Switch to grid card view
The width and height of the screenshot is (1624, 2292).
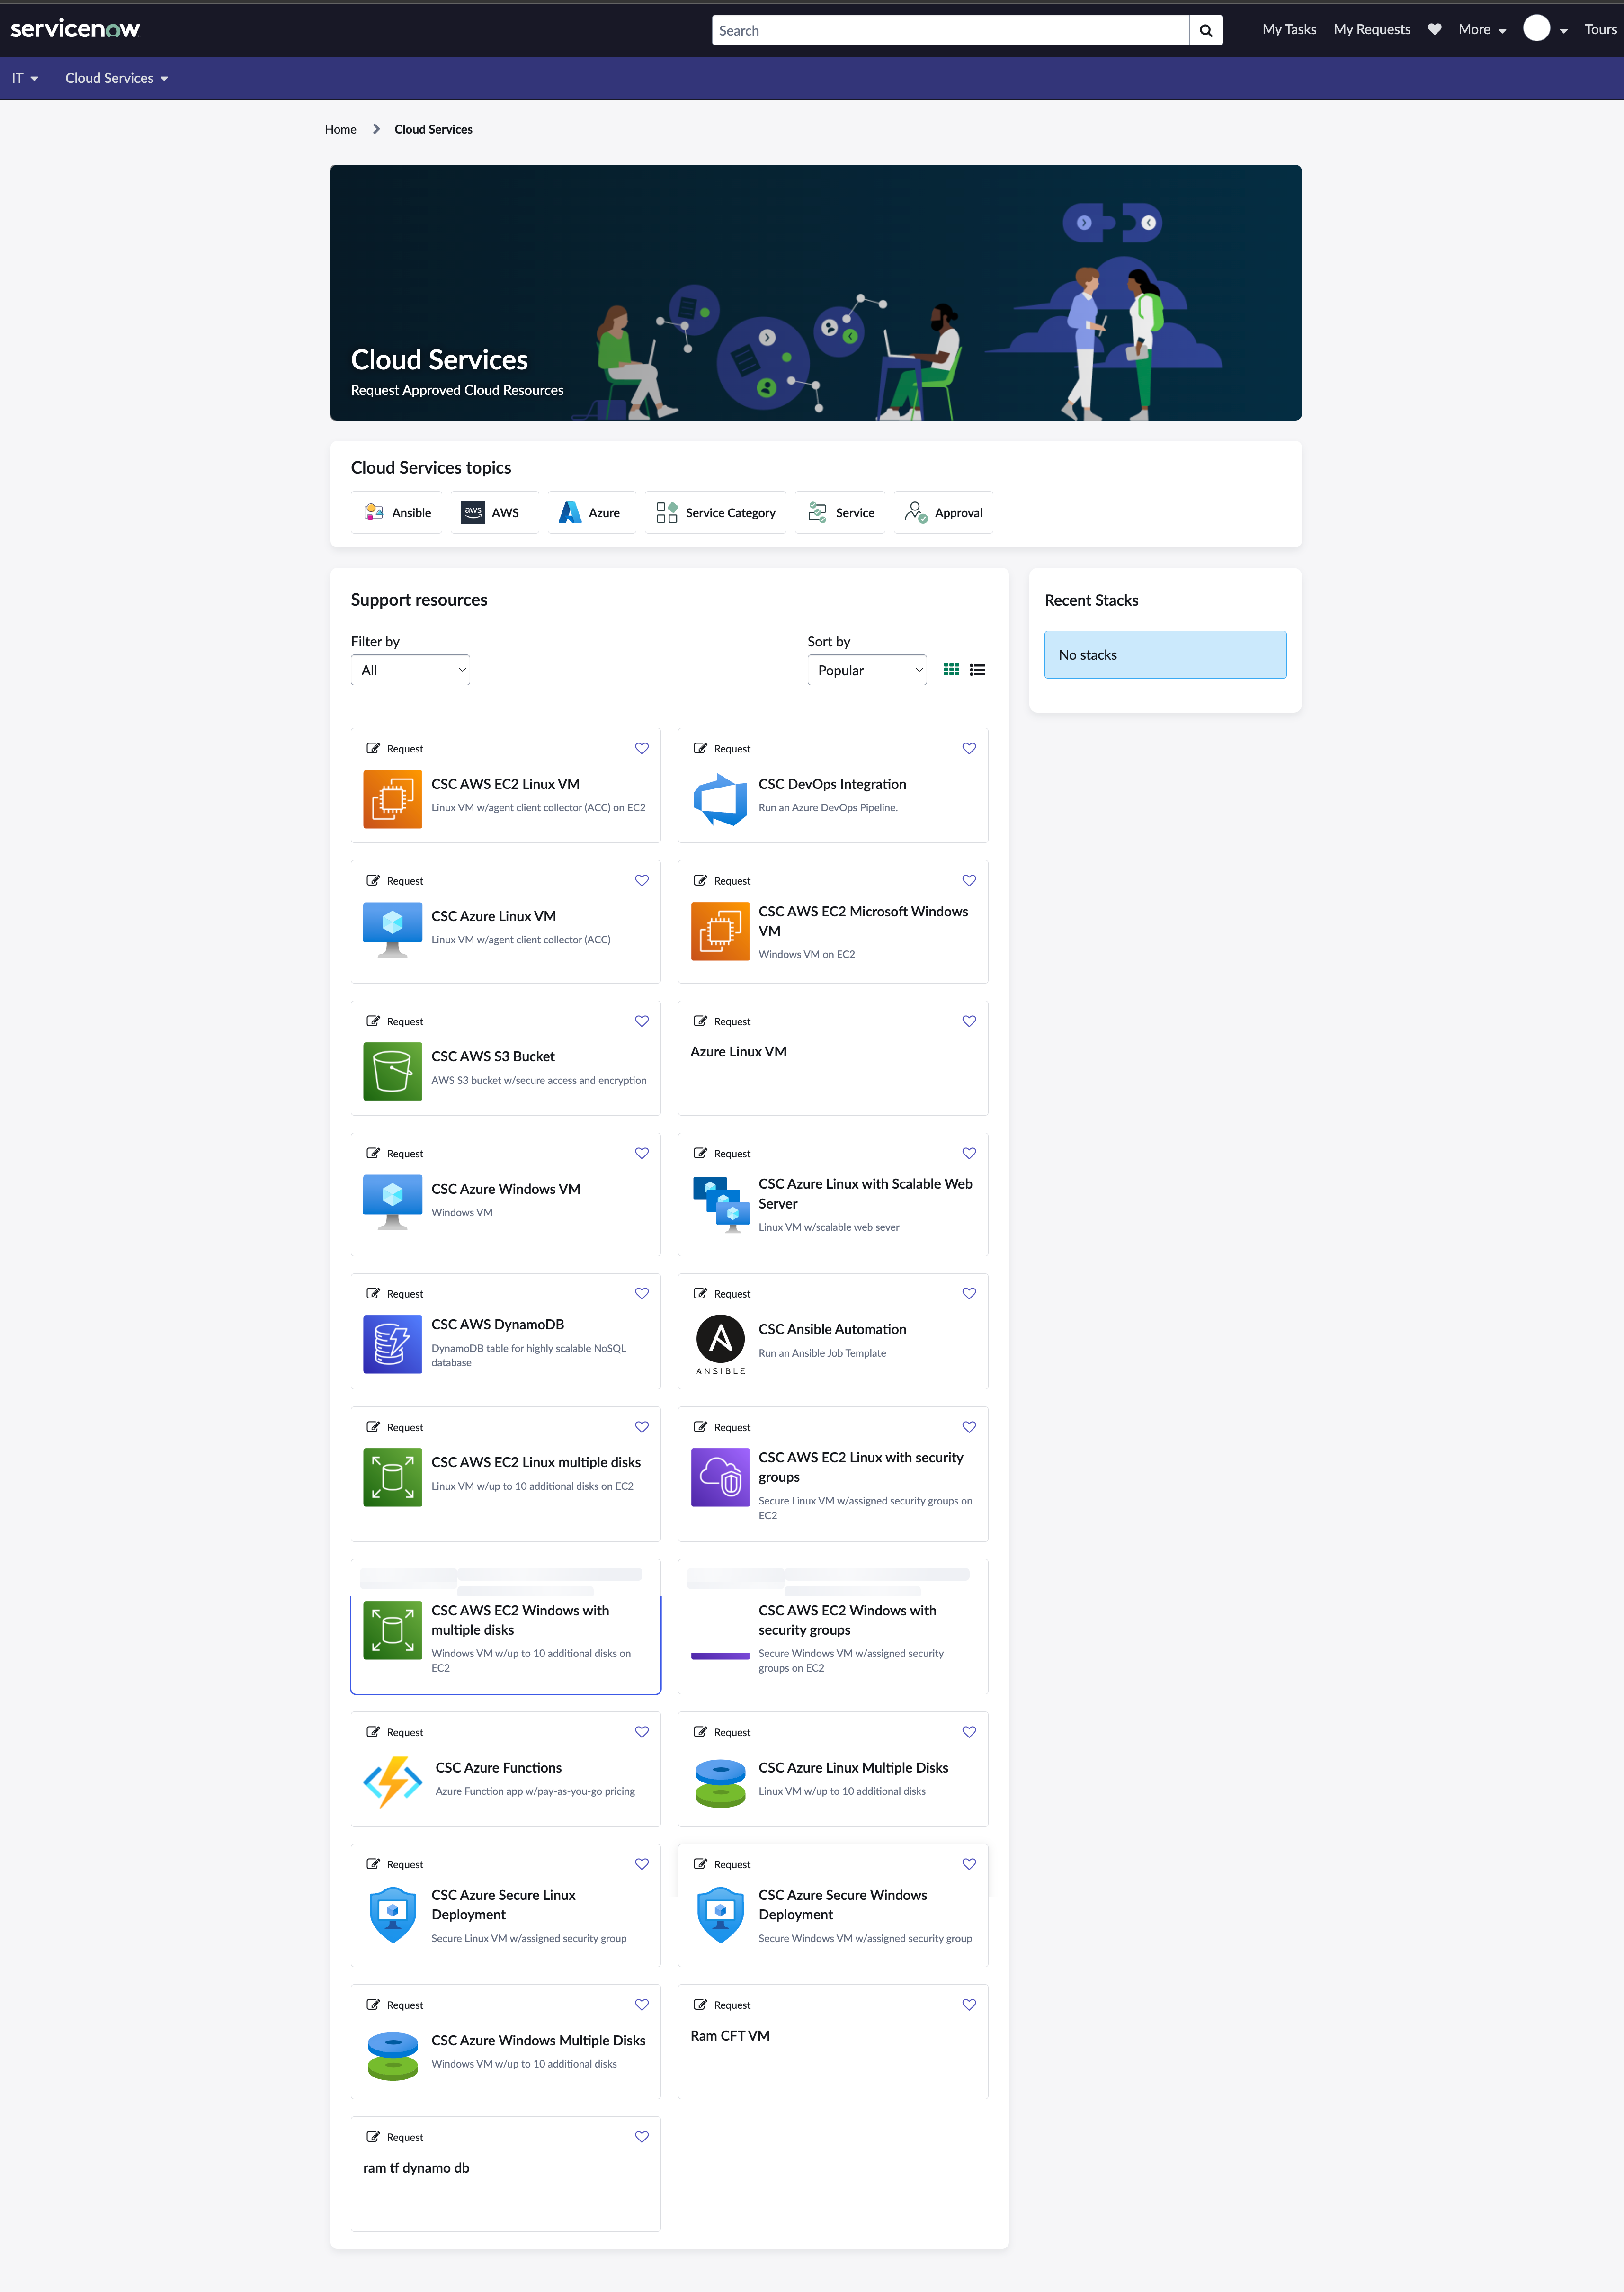pos(951,670)
